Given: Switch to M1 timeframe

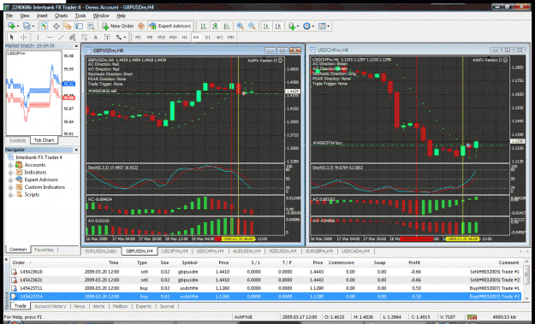Looking at the screenshot, I should coord(138,38).
